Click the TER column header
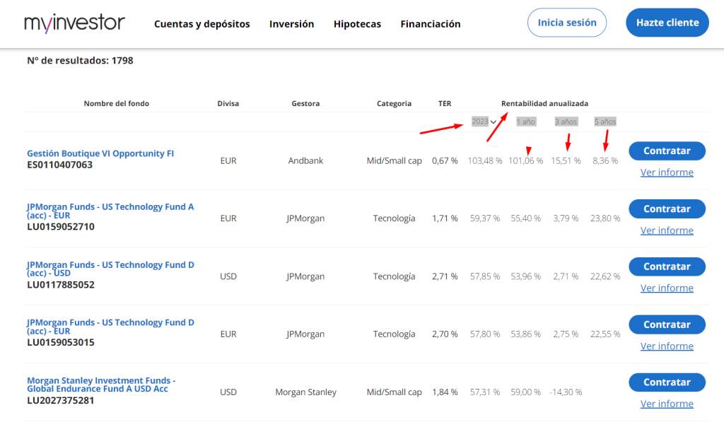Screen dimensions: 724x422 [445, 103]
